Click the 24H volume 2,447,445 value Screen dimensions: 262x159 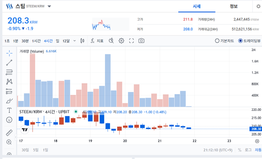pyautogui.click(x=241, y=19)
